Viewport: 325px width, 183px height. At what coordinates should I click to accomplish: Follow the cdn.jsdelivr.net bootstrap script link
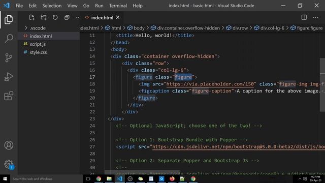click(239, 147)
